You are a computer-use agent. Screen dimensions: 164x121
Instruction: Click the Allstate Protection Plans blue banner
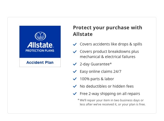pos(40,42)
